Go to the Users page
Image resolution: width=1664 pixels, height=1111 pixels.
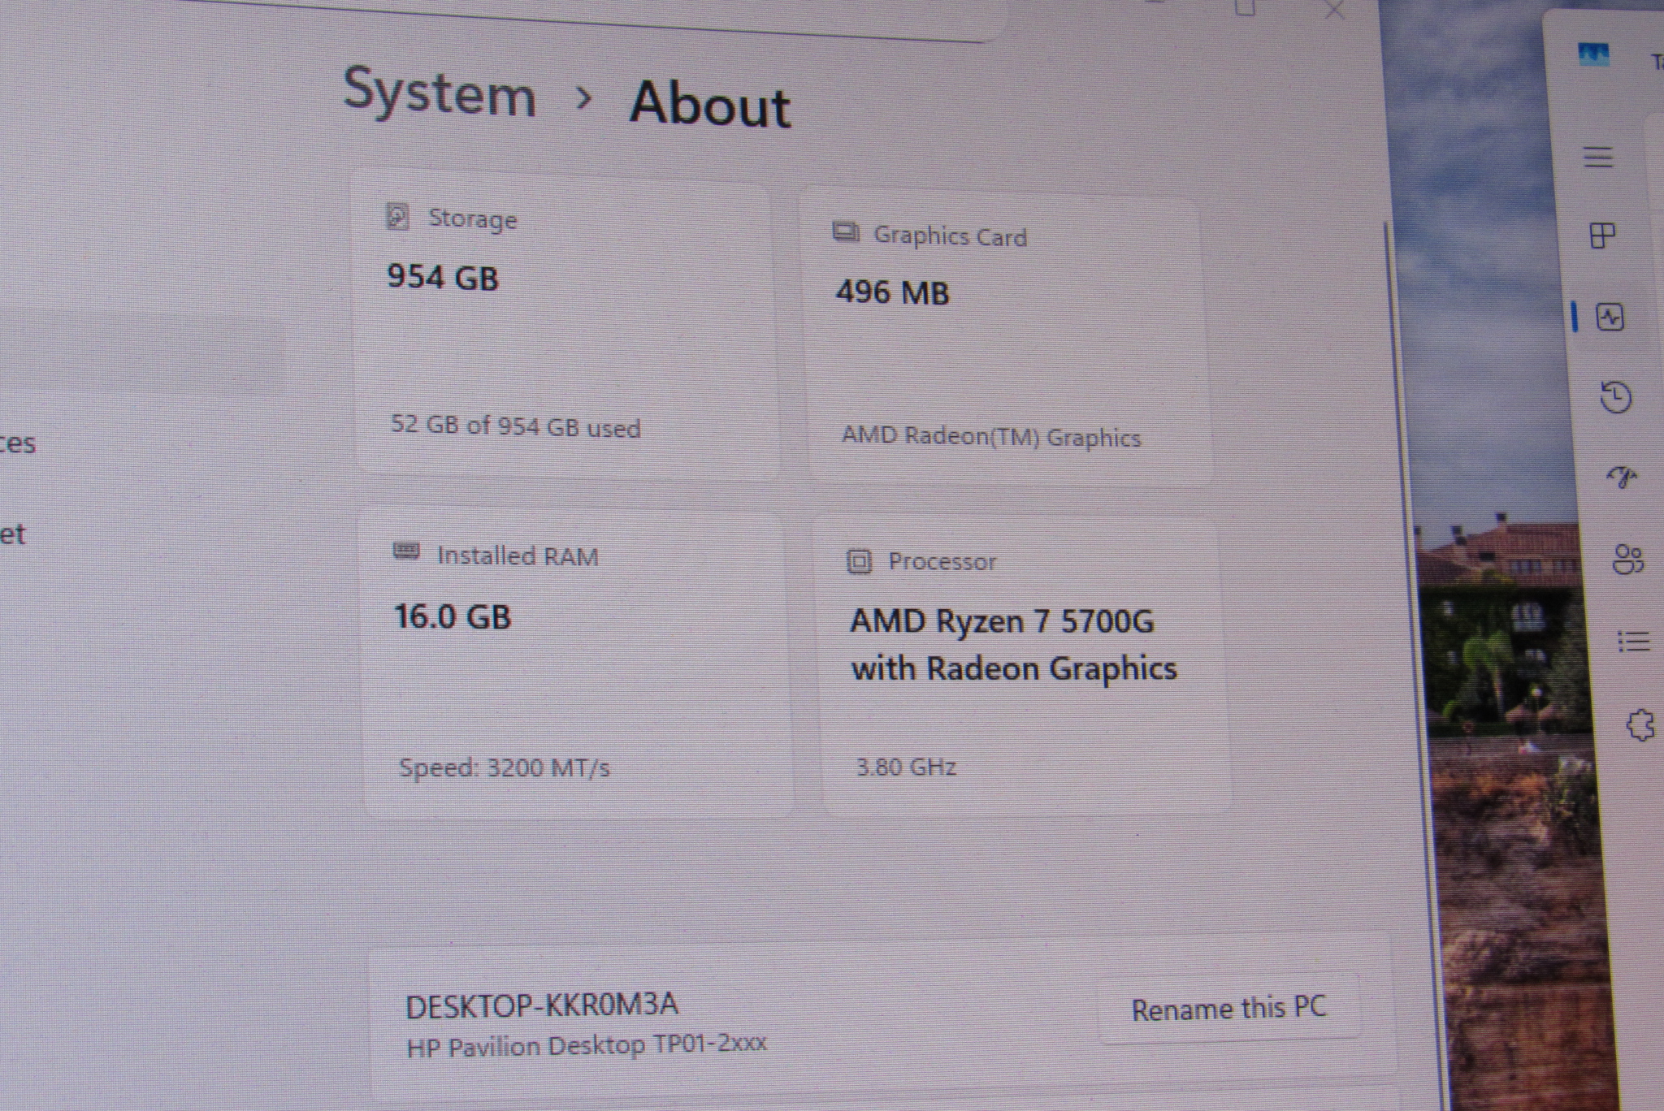tap(1627, 560)
